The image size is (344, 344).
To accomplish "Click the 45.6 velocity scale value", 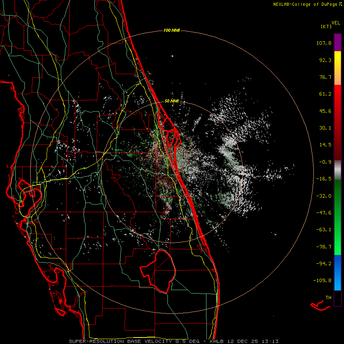I will 325,111.
